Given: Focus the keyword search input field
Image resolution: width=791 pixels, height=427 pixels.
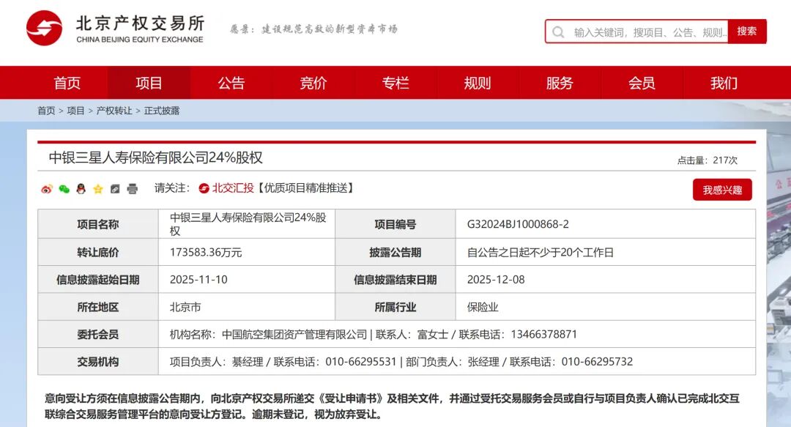Looking at the screenshot, I should [x=648, y=32].
